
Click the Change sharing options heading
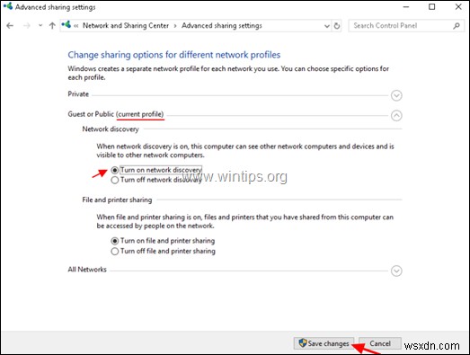(x=174, y=55)
